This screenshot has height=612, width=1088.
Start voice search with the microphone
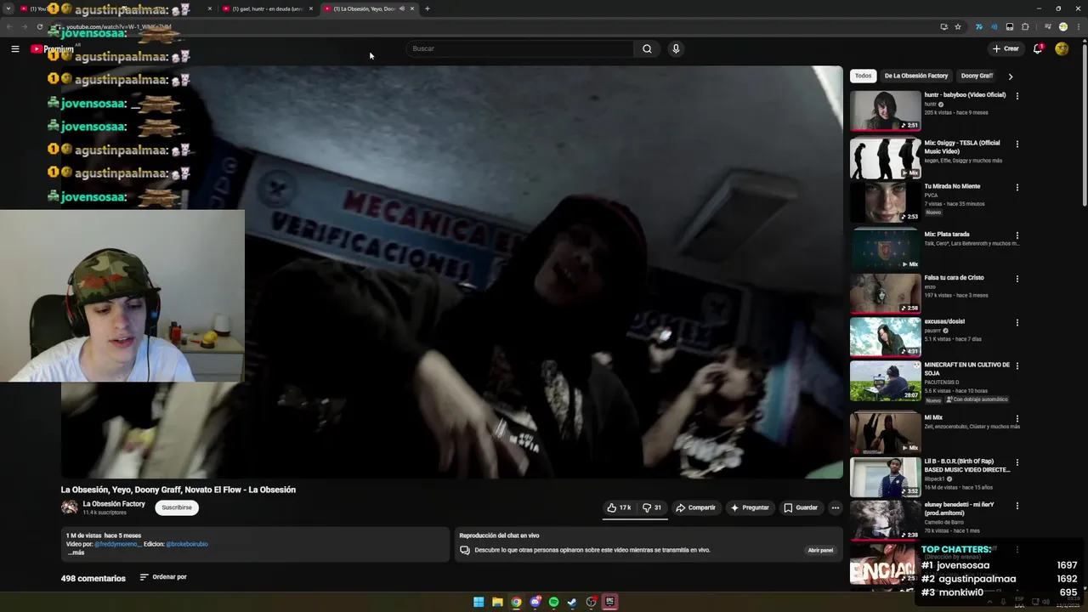pos(676,48)
